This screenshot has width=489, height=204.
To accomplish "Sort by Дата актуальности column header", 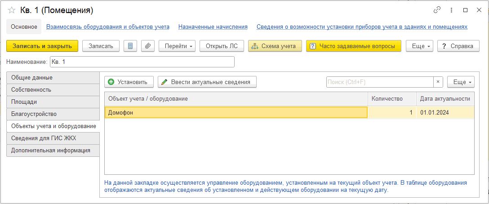I will 445,99.
